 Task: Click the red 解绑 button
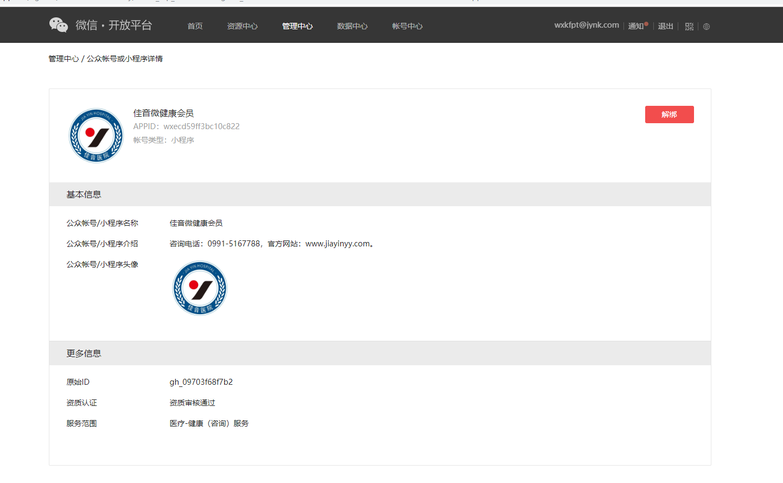click(x=670, y=115)
